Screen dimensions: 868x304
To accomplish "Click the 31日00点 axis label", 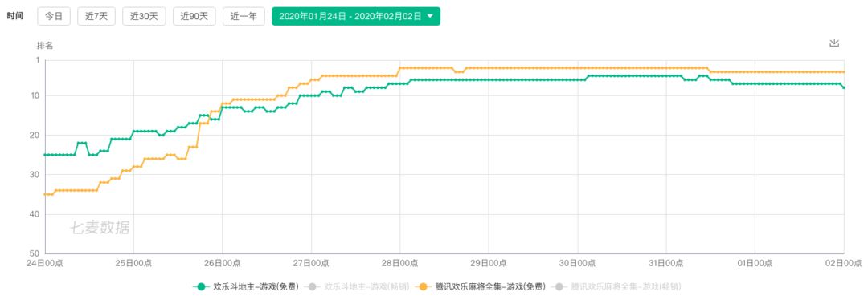I will click(x=666, y=263).
